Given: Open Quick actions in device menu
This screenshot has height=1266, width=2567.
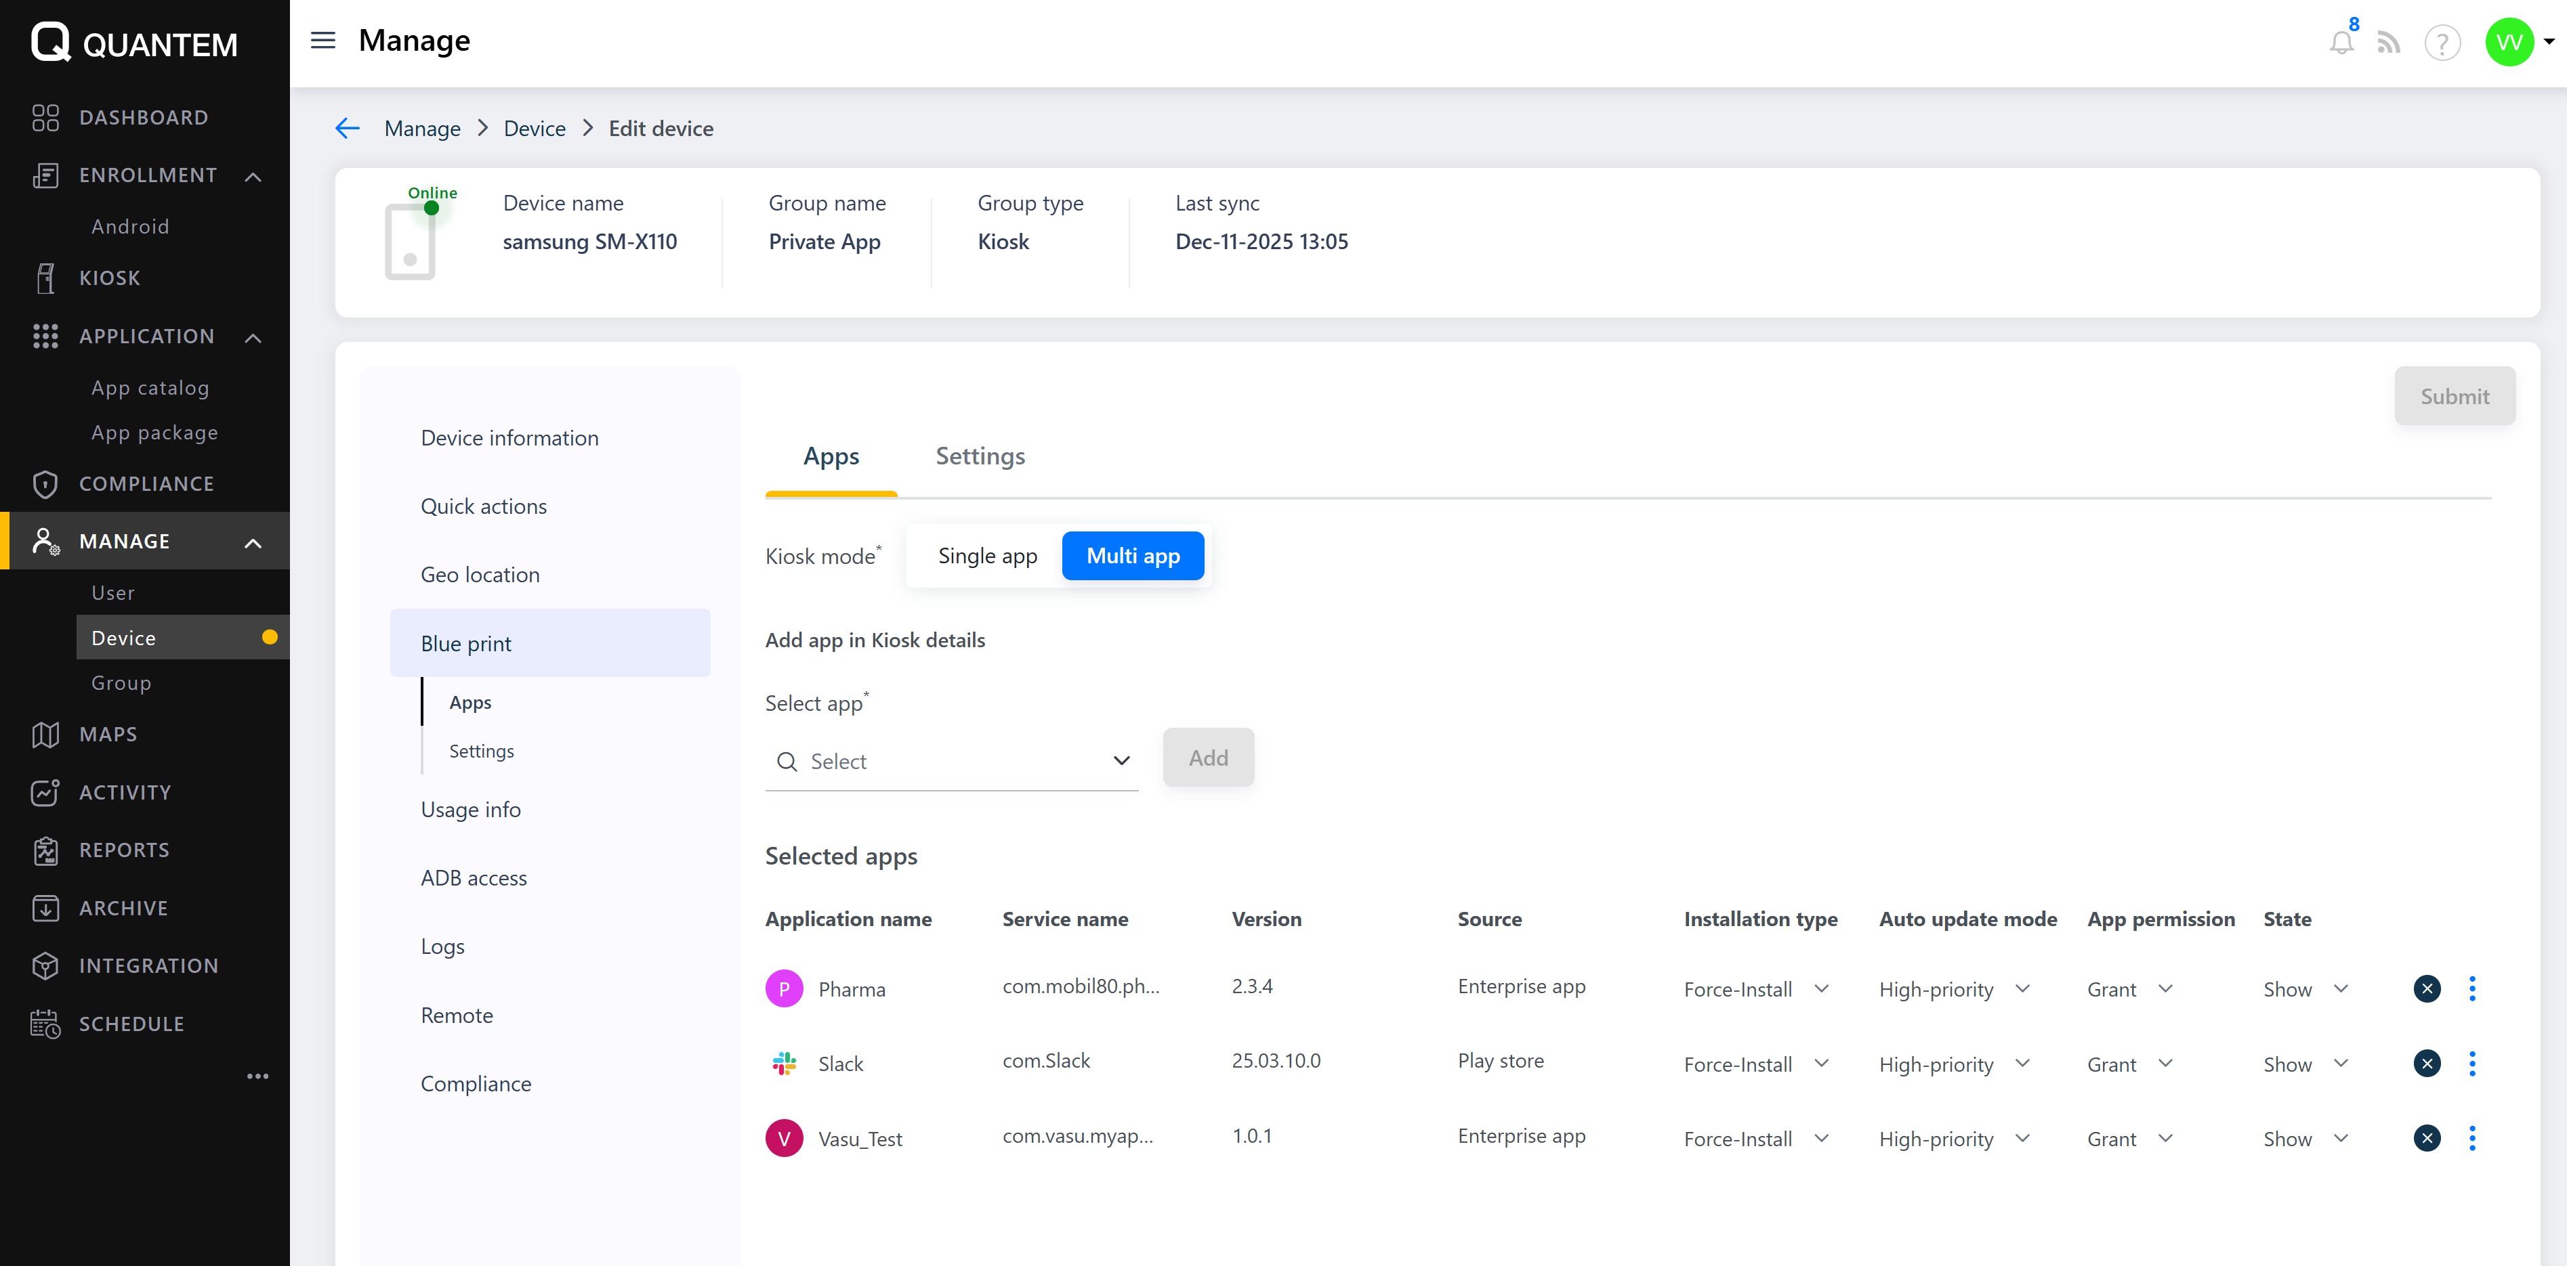Looking at the screenshot, I should click(x=483, y=506).
